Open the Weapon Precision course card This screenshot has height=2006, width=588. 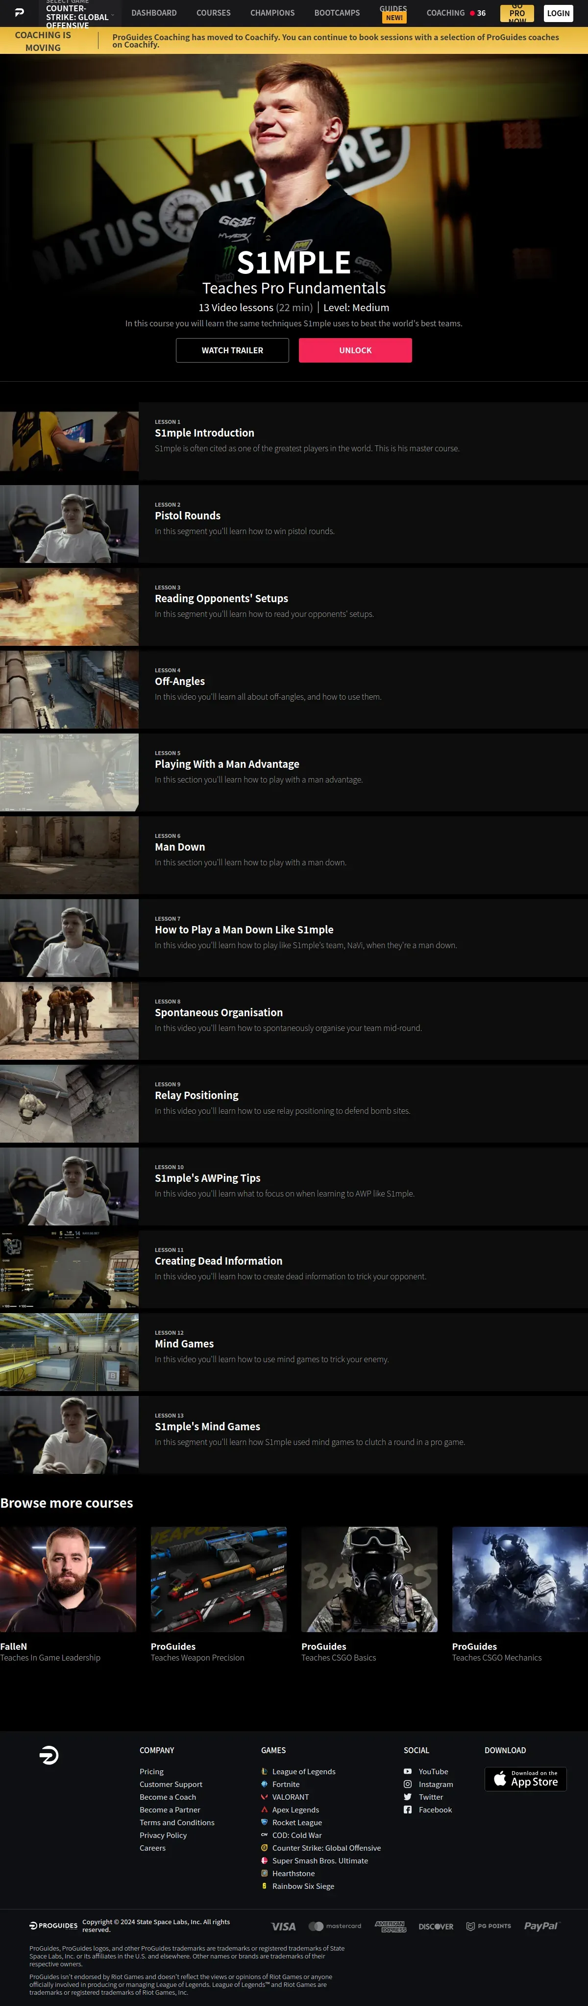coord(218,1595)
